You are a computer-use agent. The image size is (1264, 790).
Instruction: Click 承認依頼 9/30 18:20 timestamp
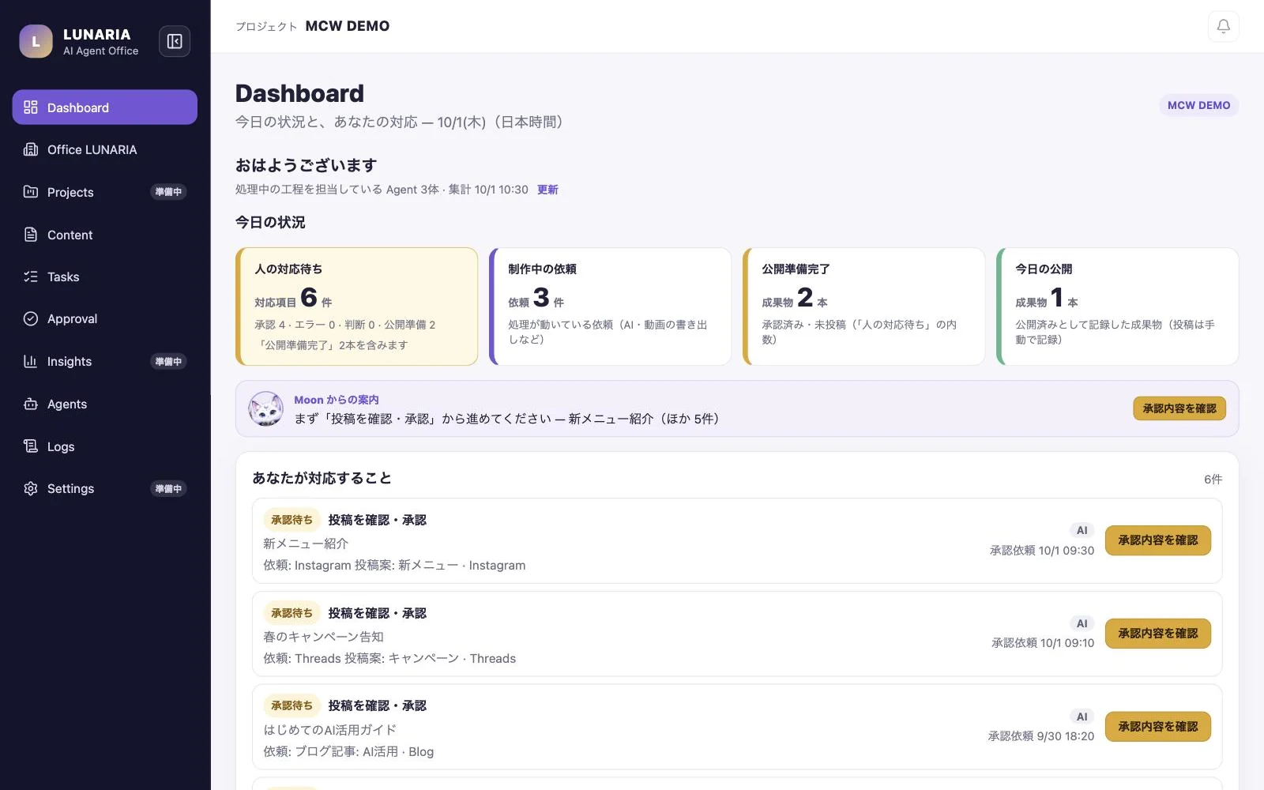click(x=1040, y=736)
